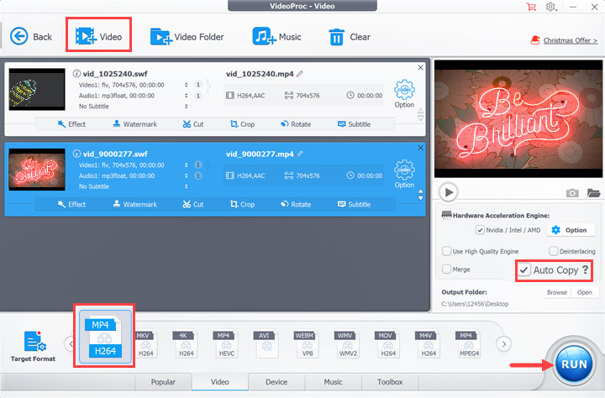This screenshot has width=605, height=398.
Task: Select the vid_9000277.swf thumbnail
Action: [37, 170]
